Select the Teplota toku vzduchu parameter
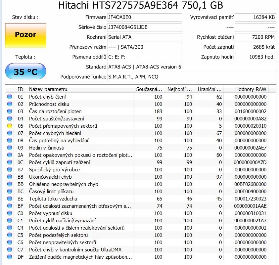The height and width of the screenshot is (265, 279). point(53,199)
